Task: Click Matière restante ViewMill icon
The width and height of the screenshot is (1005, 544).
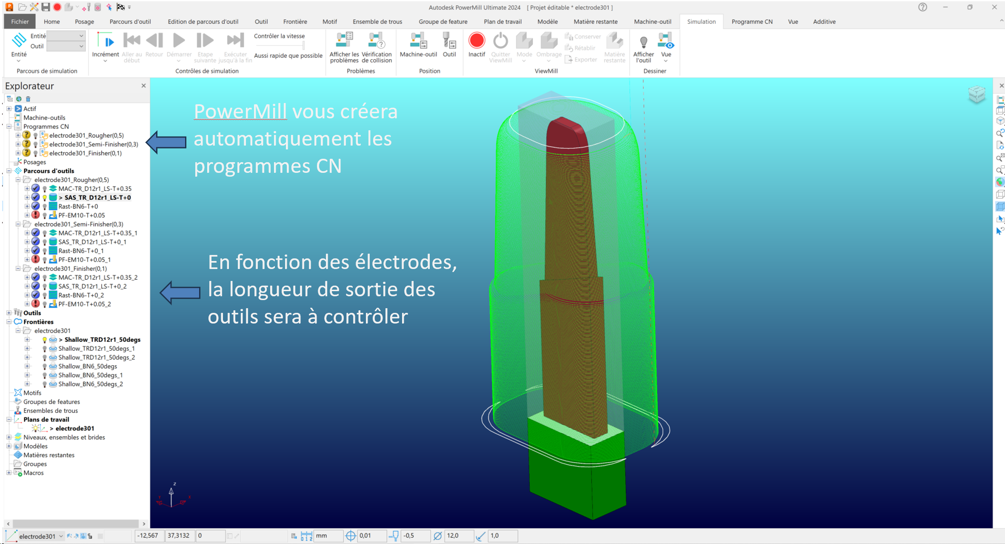Action: click(x=614, y=47)
